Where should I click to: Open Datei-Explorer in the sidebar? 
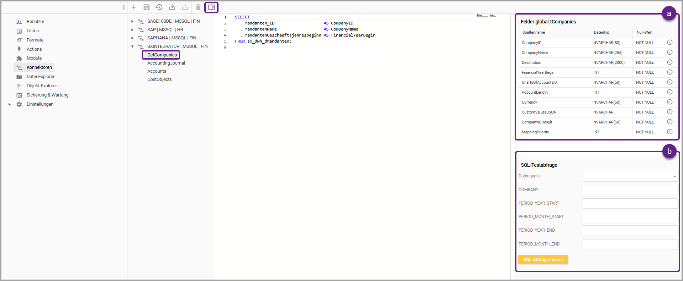click(x=40, y=77)
